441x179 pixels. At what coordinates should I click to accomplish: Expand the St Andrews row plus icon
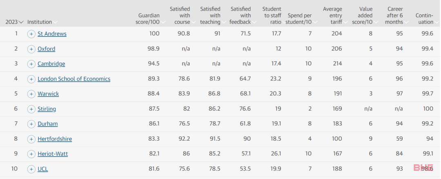tap(31, 34)
